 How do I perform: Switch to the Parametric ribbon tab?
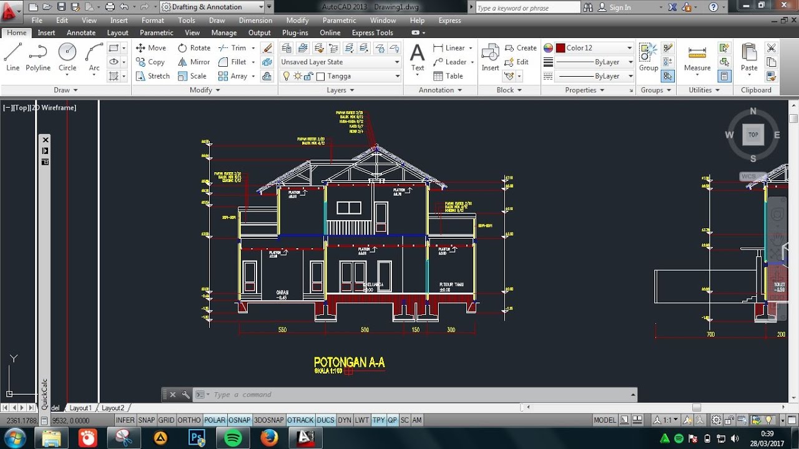pyautogui.click(x=157, y=32)
